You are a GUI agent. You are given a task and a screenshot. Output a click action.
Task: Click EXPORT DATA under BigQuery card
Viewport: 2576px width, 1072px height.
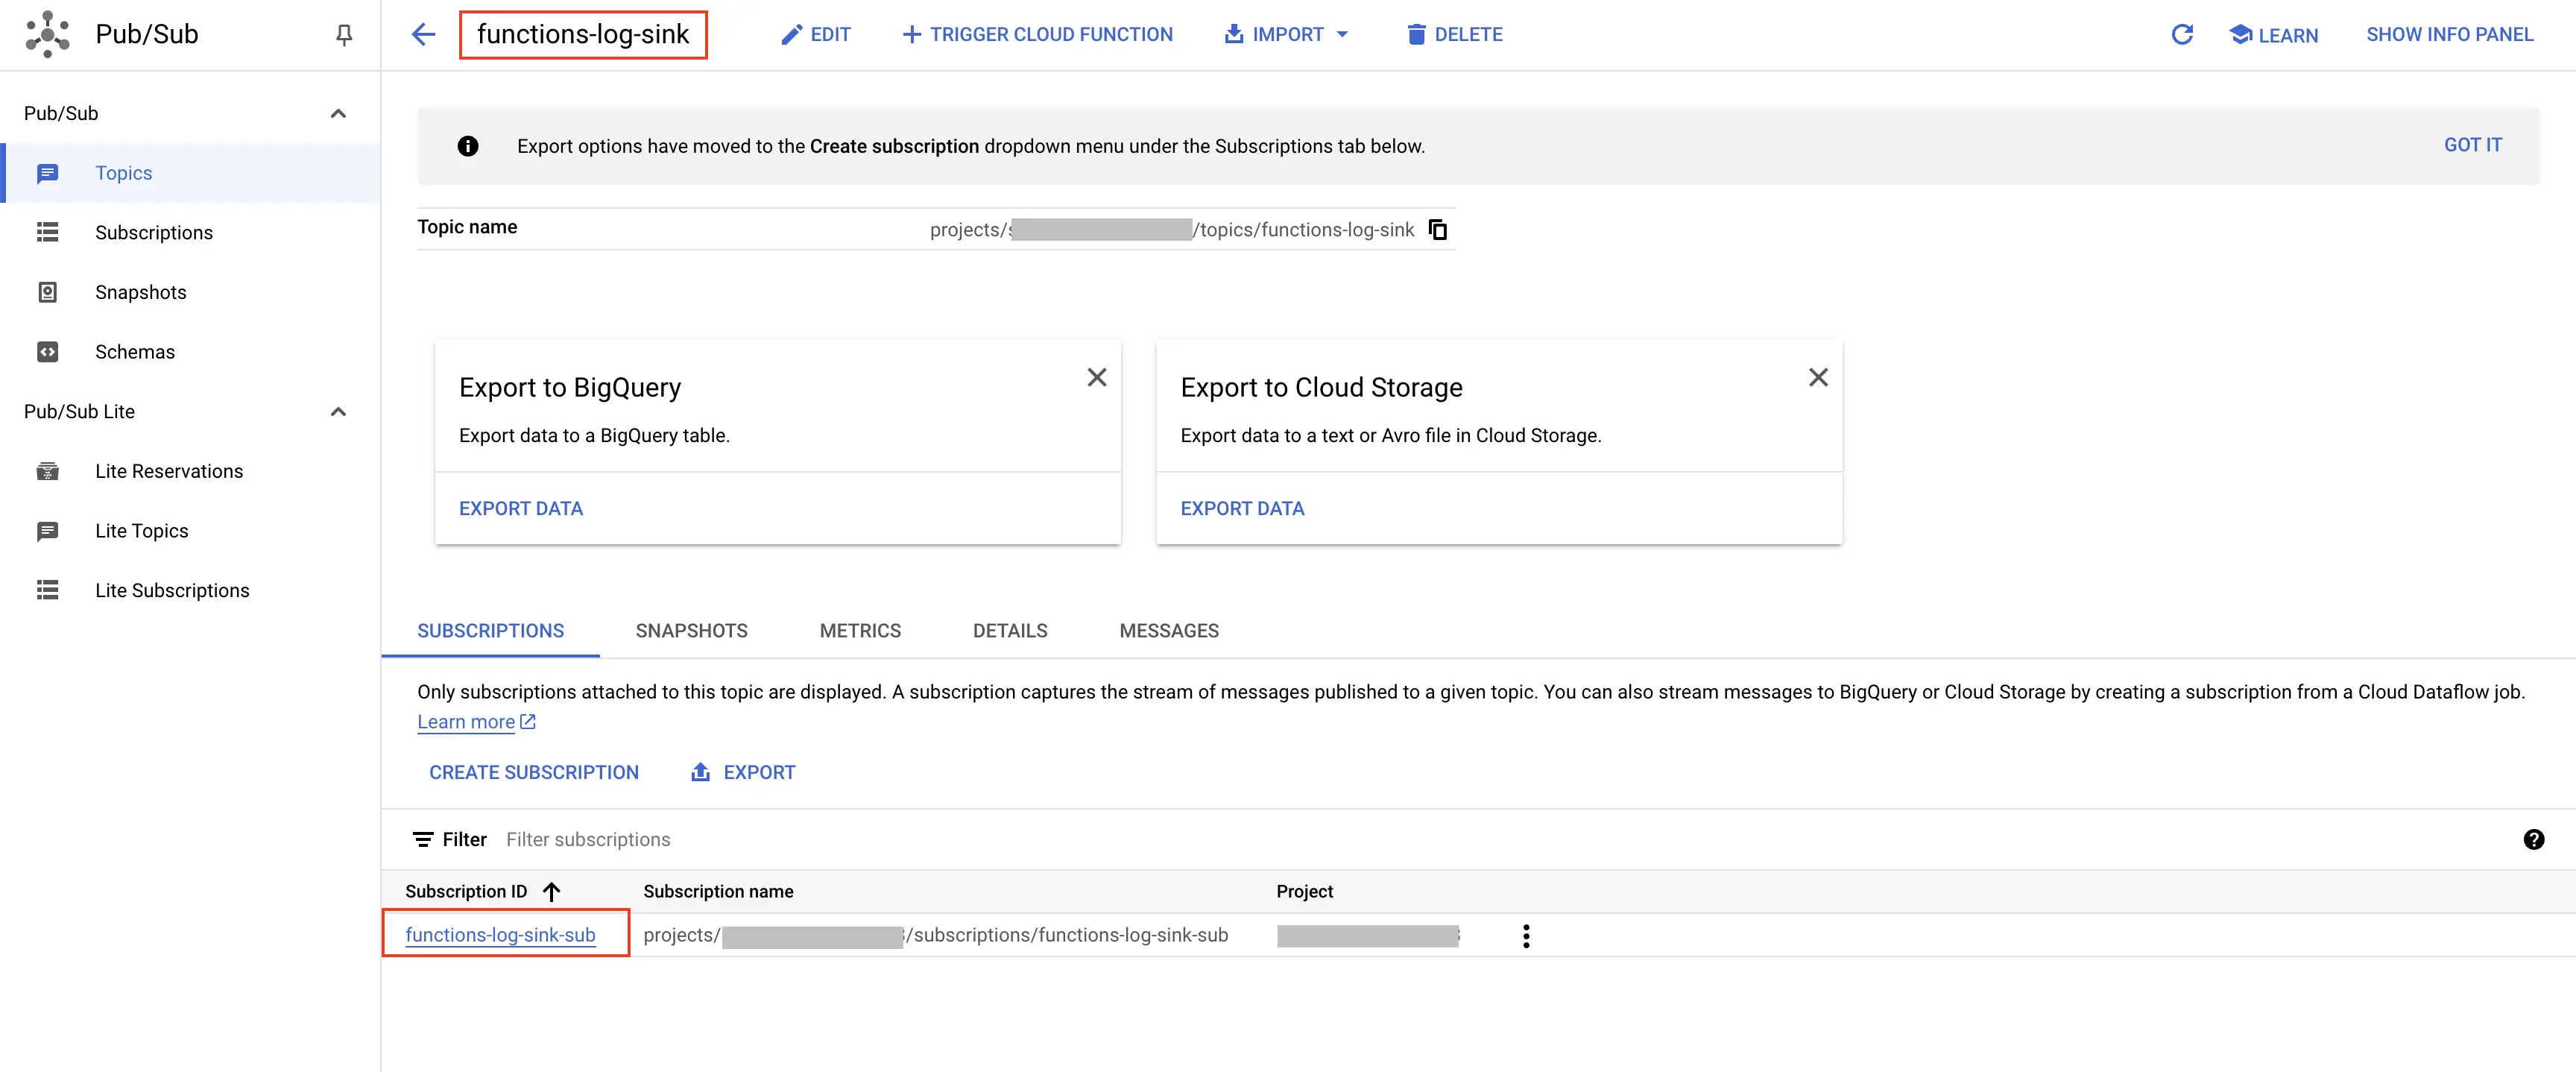coord(520,508)
